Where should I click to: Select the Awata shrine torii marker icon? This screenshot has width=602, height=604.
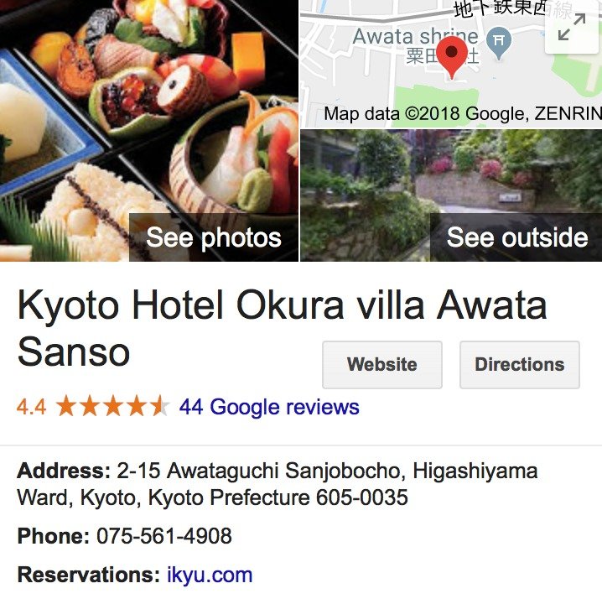(x=499, y=43)
